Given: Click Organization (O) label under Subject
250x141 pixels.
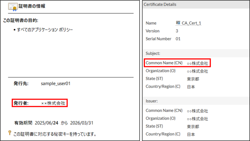Looking at the screenshot, I should pos(161,71).
